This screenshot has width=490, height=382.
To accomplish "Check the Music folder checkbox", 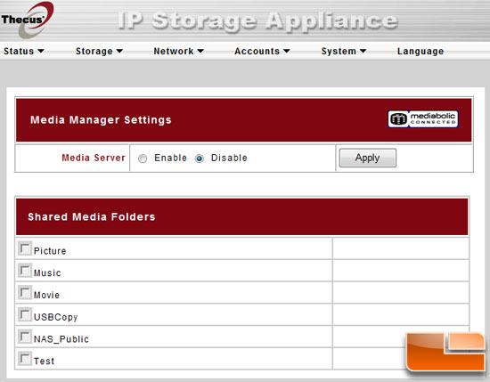I will pyautogui.click(x=25, y=271).
